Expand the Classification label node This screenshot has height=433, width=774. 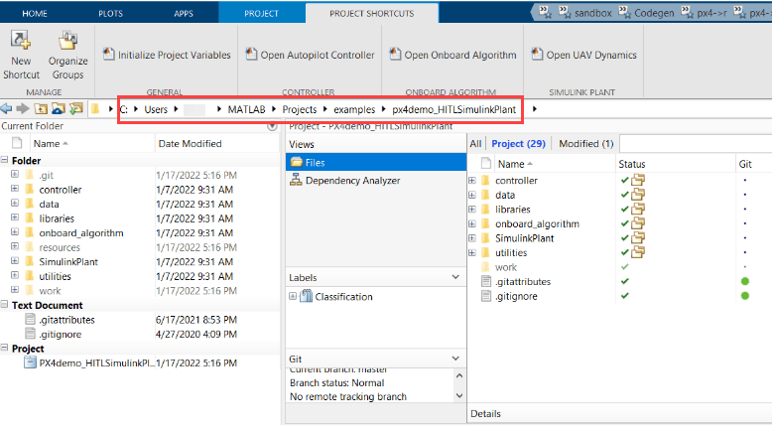pyautogui.click(x=293, y=296)
